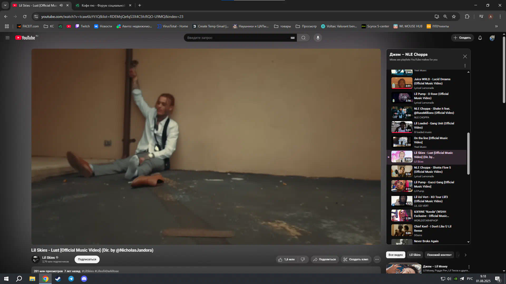Open Windows search on the taskbar
Viewport: 506px width, 284px height.
(x=19, y=279)
